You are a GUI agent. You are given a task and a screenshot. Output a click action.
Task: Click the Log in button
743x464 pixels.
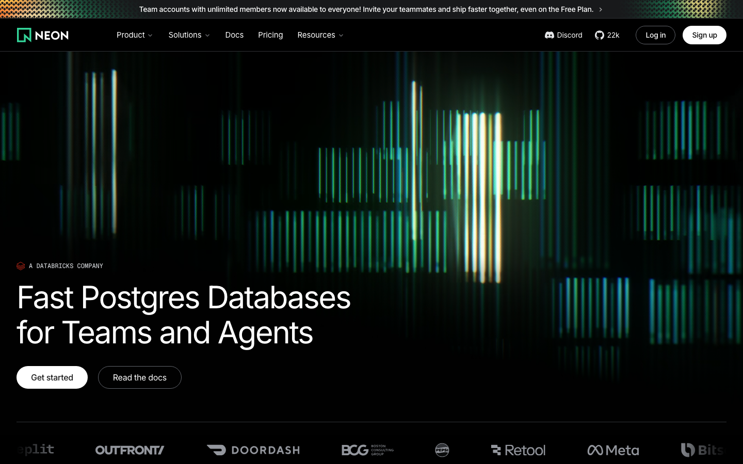tap(655, 35)
